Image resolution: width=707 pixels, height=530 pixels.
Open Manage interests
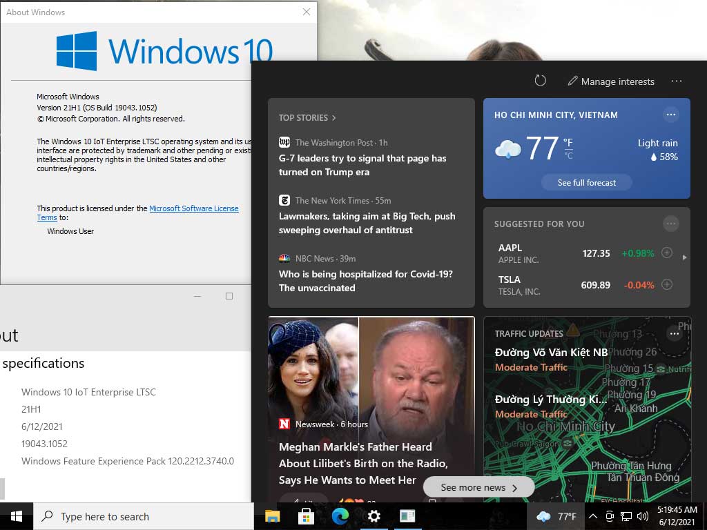[611, 81]
